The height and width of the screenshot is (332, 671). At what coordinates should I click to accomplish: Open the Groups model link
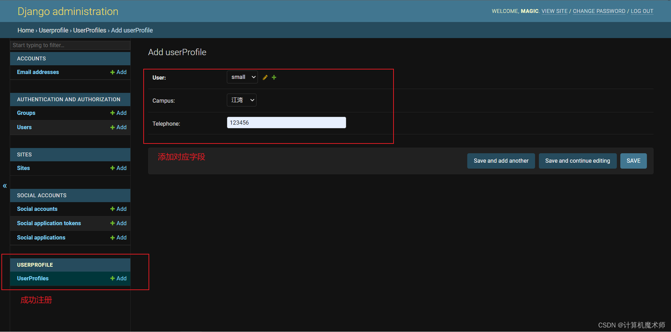coord(26,113)
